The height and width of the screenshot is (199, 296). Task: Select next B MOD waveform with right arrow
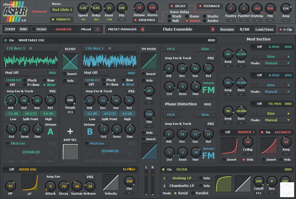(288, 85)
